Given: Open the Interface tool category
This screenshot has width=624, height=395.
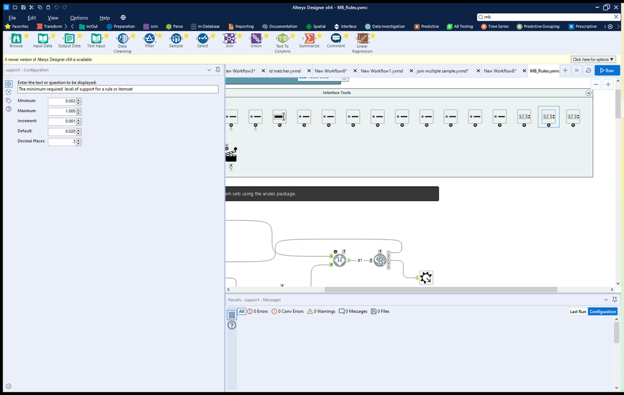Looking at the screenshot, I should click(x=345, y=26).
